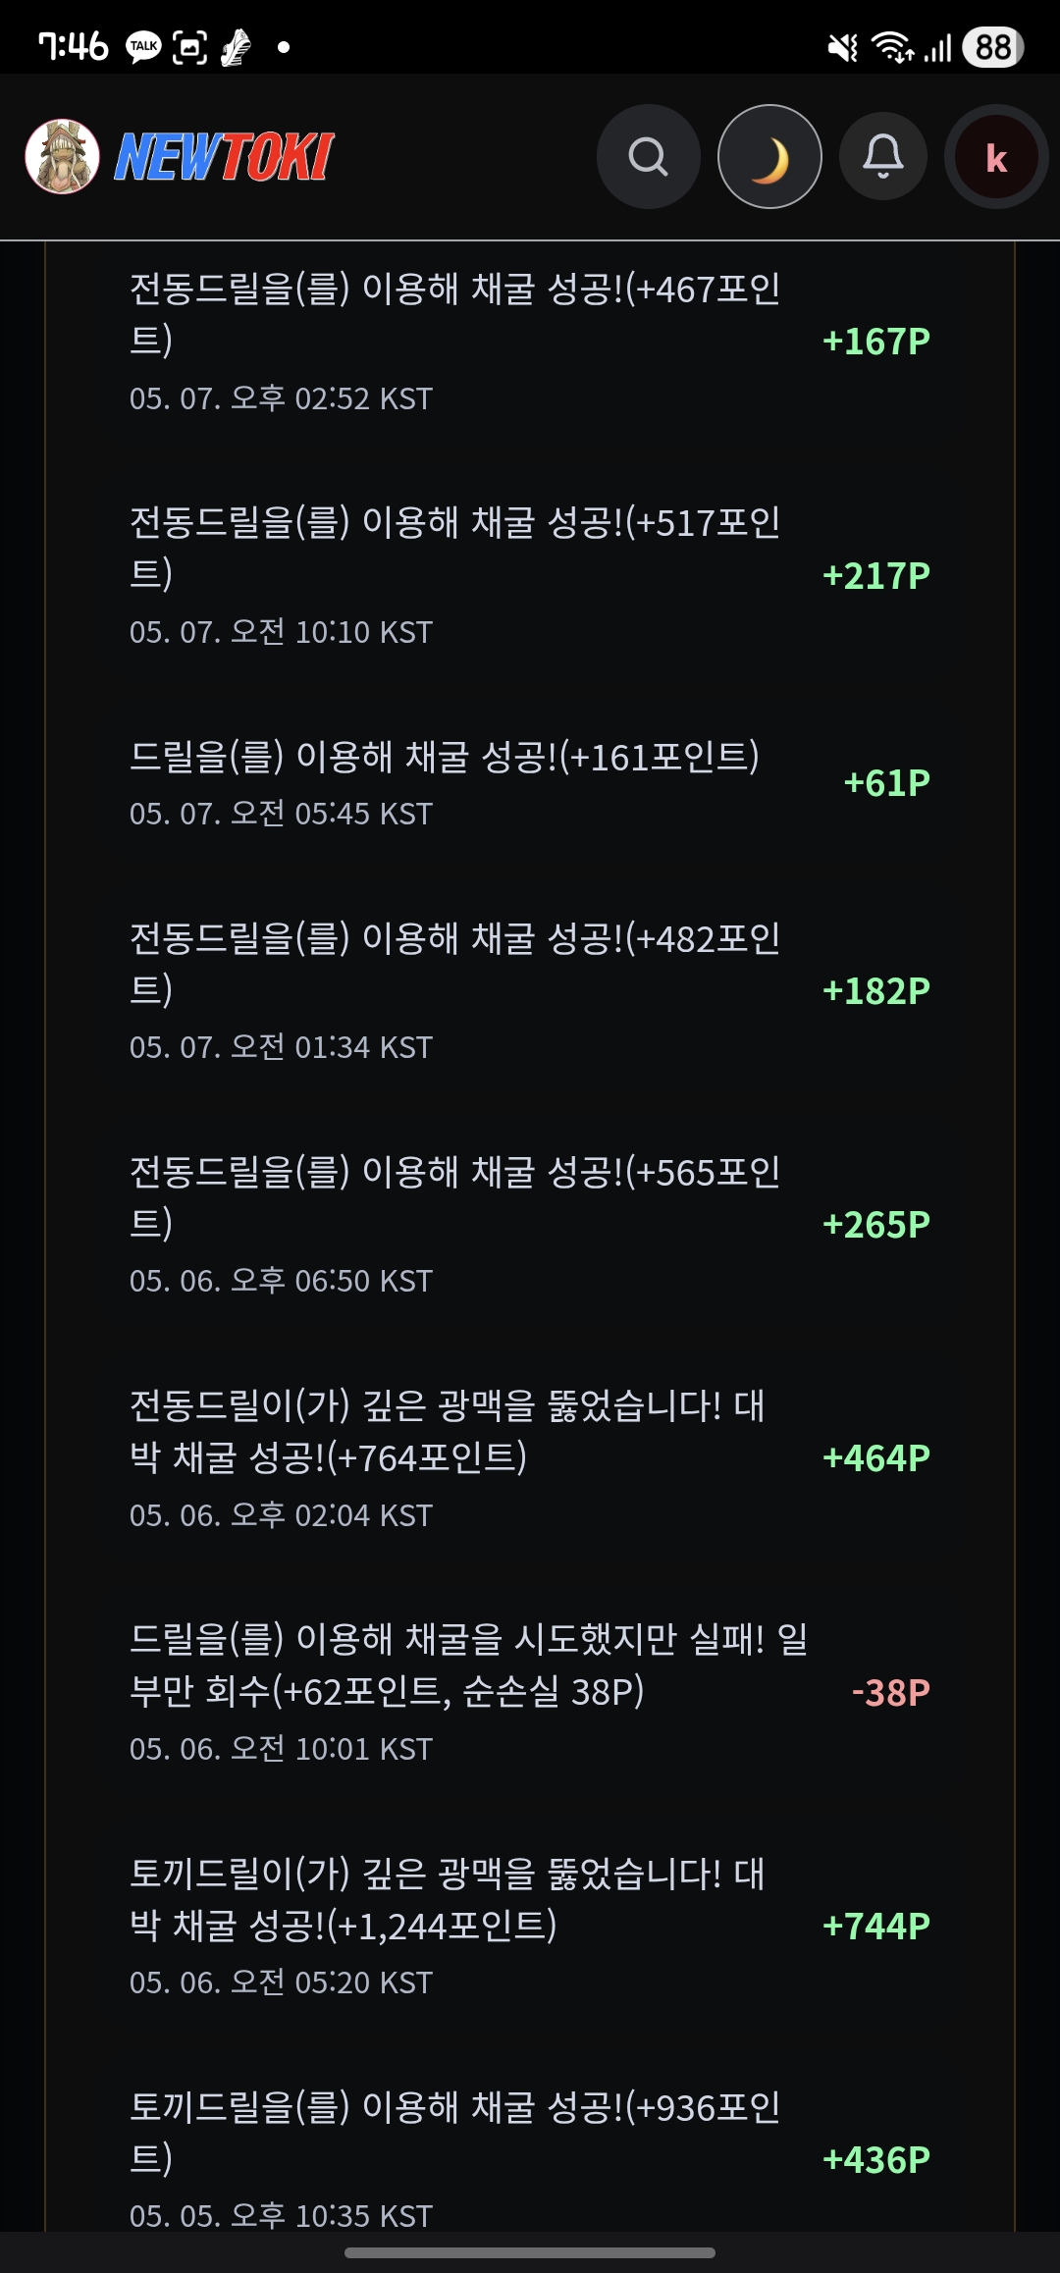Tap the +744P rabbit drill jackpot entry
The width and height of the screenshot is (1060, 2273).
(x=530, y=1926)
